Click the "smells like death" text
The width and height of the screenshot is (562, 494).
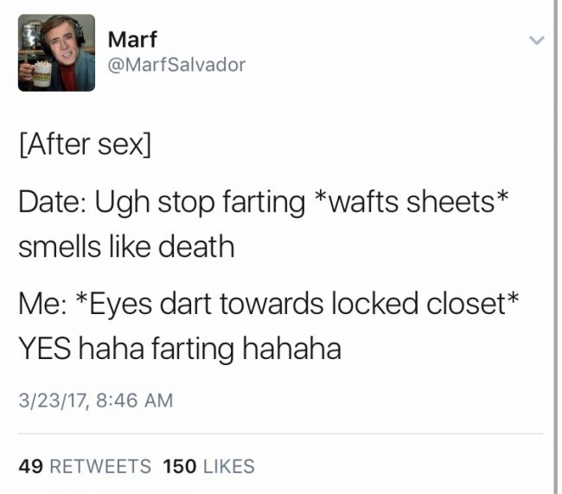126,247
